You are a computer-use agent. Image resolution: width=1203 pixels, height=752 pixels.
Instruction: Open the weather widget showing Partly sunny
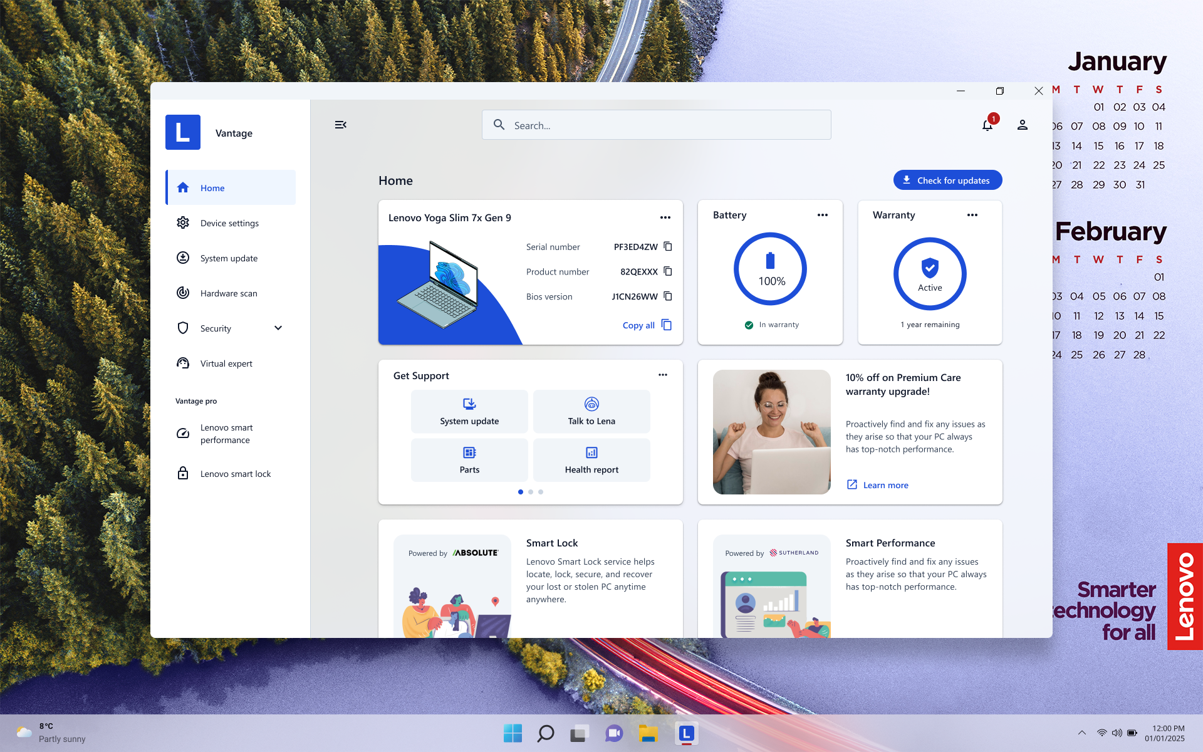(x=51, y=733)
